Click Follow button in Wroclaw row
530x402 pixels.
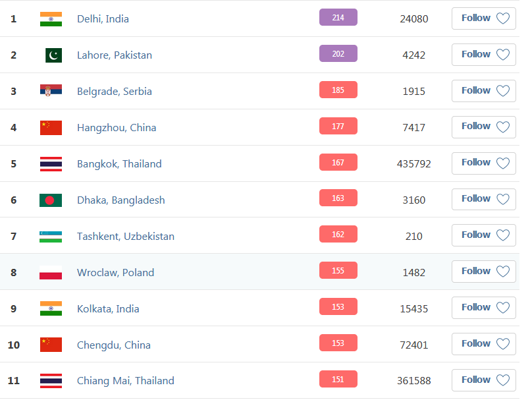[x=483, y=272]
